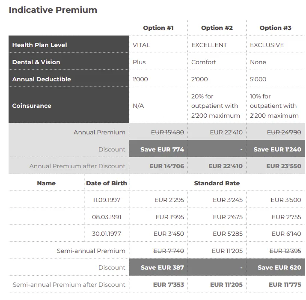Click the bold EUR 11'775 amount
Image resolution: width=306 pixels, height=300 pixels.
tap(285, 285)
